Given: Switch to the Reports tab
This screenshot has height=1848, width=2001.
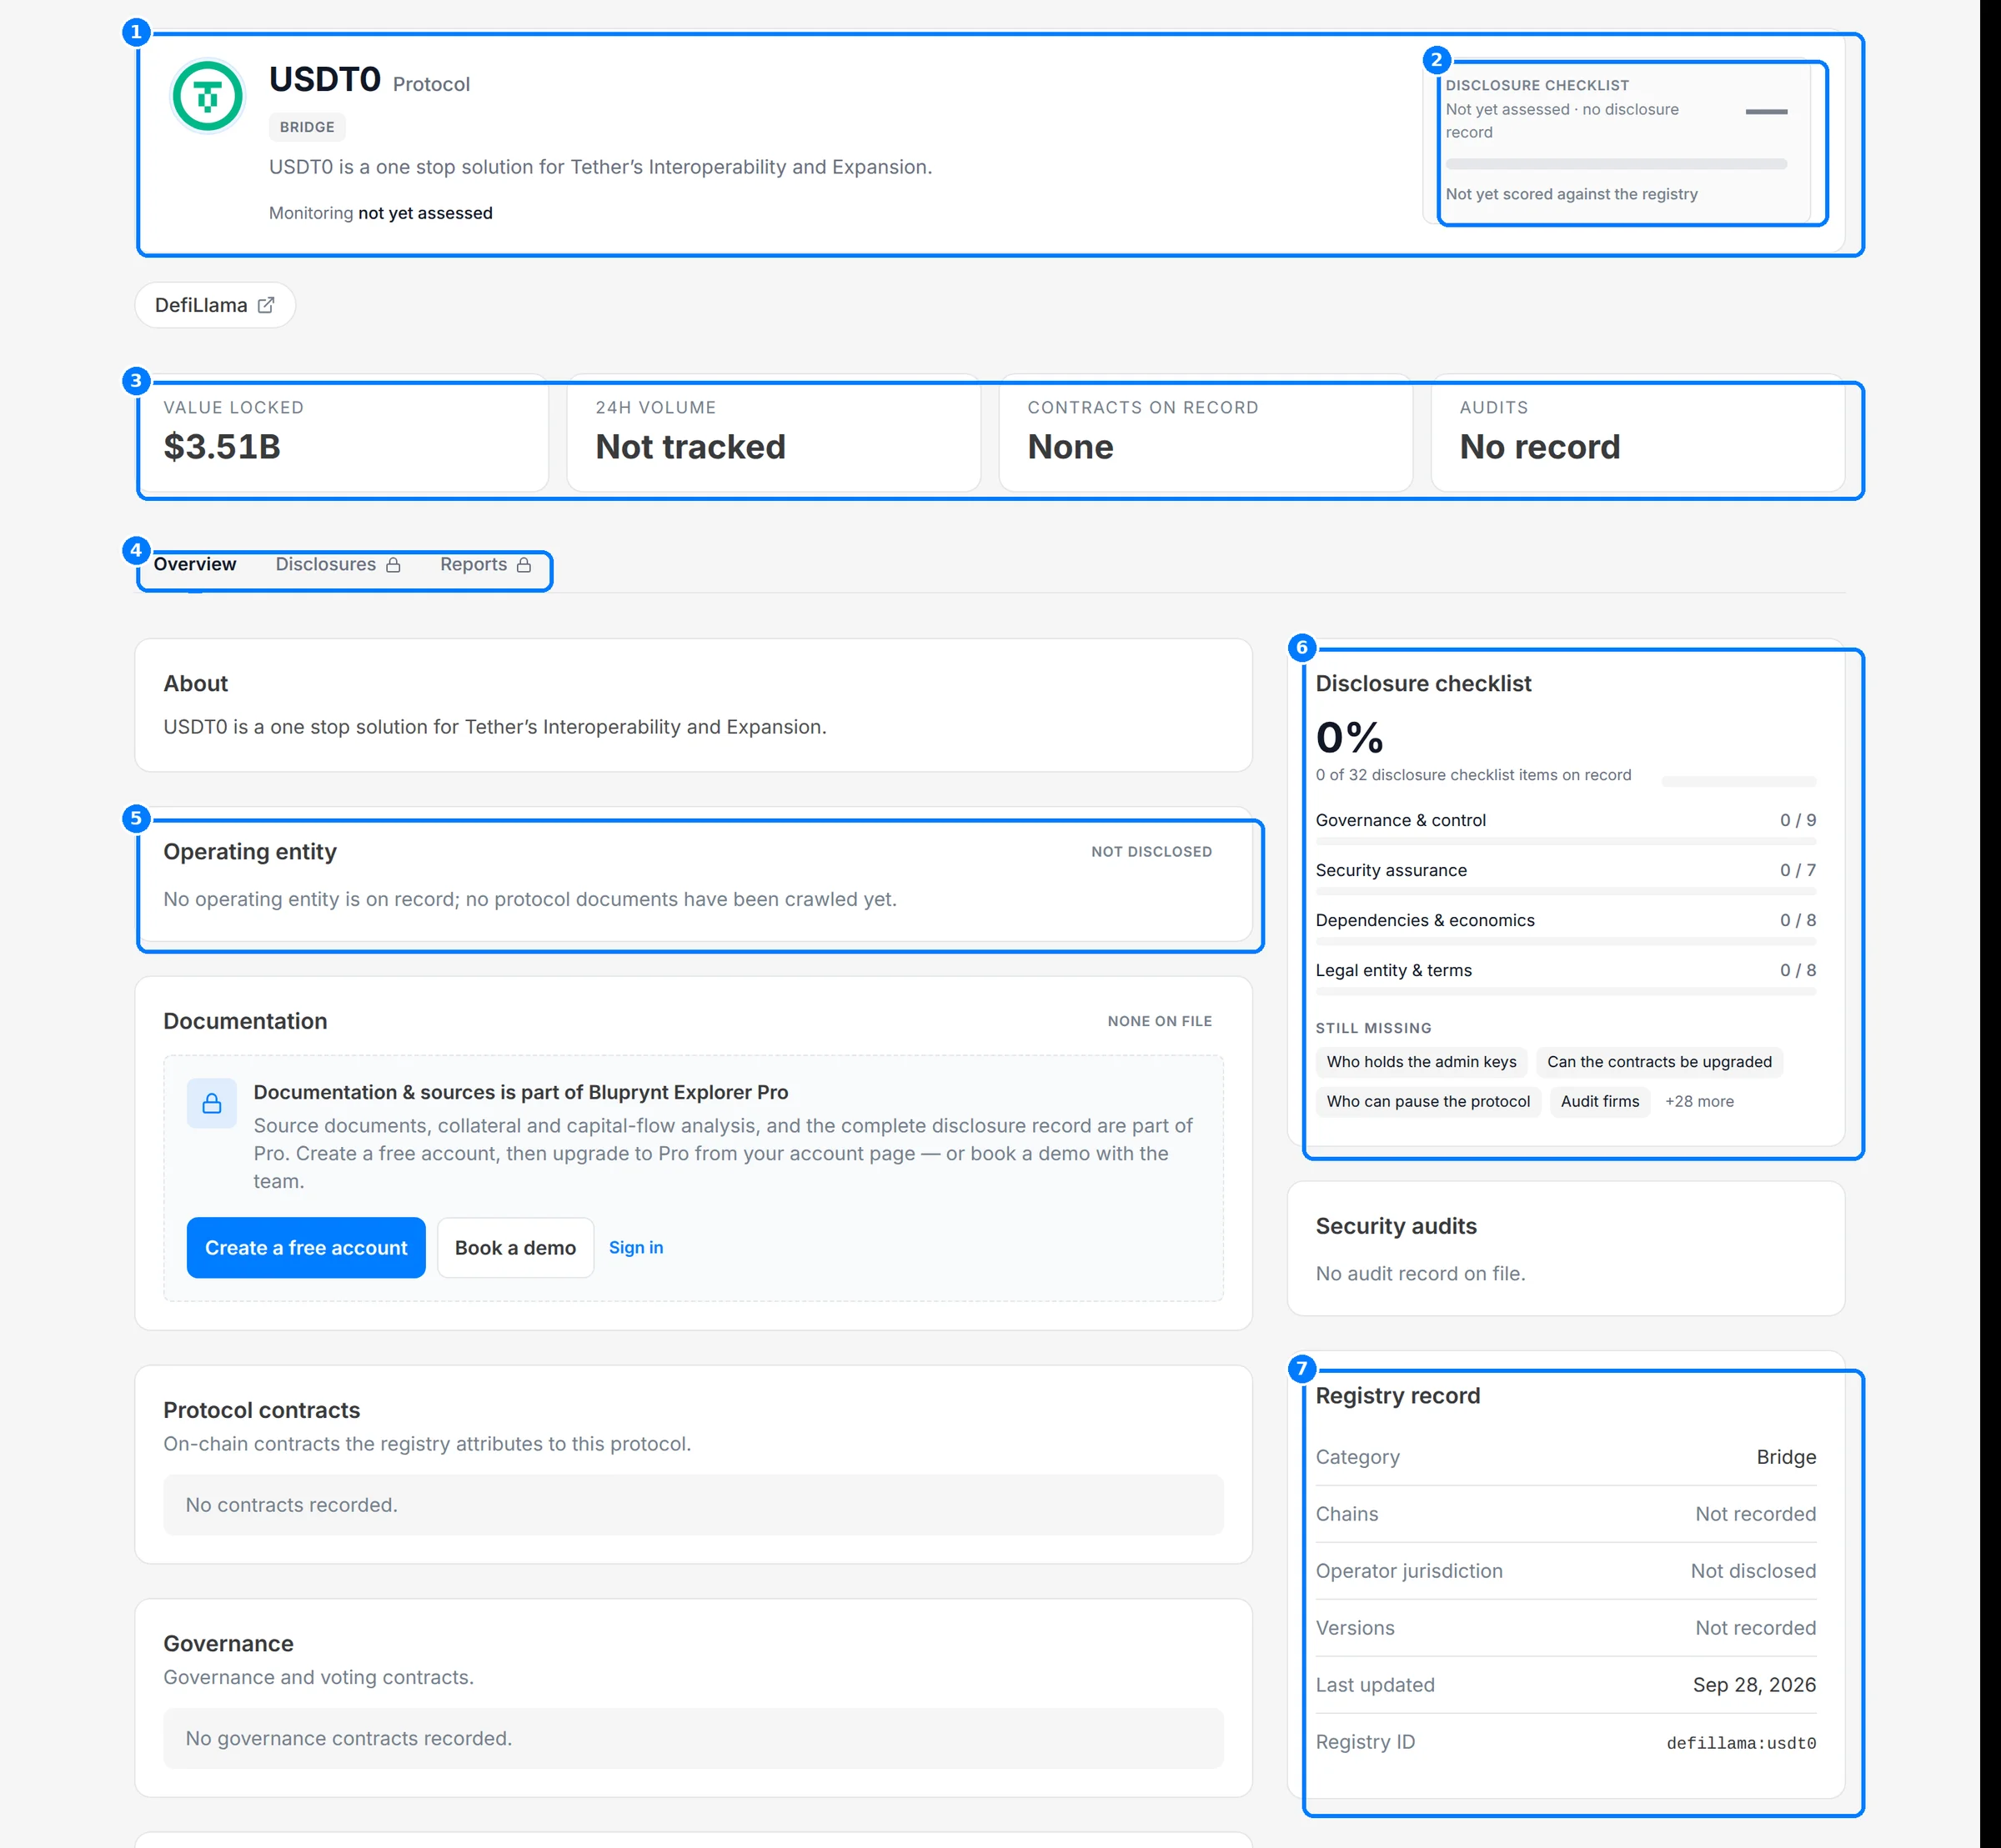Looking at the screenshot, I should [485, 564].
